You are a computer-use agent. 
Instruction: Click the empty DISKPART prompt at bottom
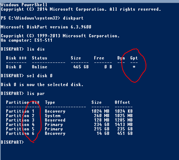12,142
